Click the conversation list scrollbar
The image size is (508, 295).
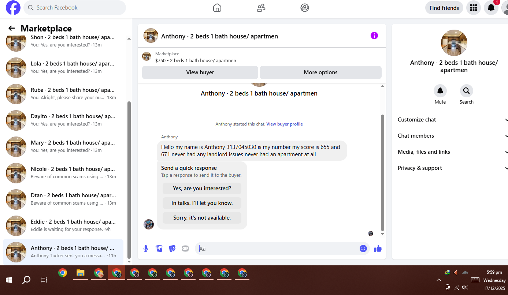[x=129, y=179]
